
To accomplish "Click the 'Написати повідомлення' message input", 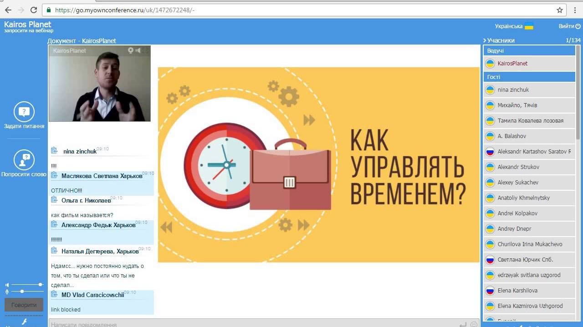I will (x=253, y=324).
